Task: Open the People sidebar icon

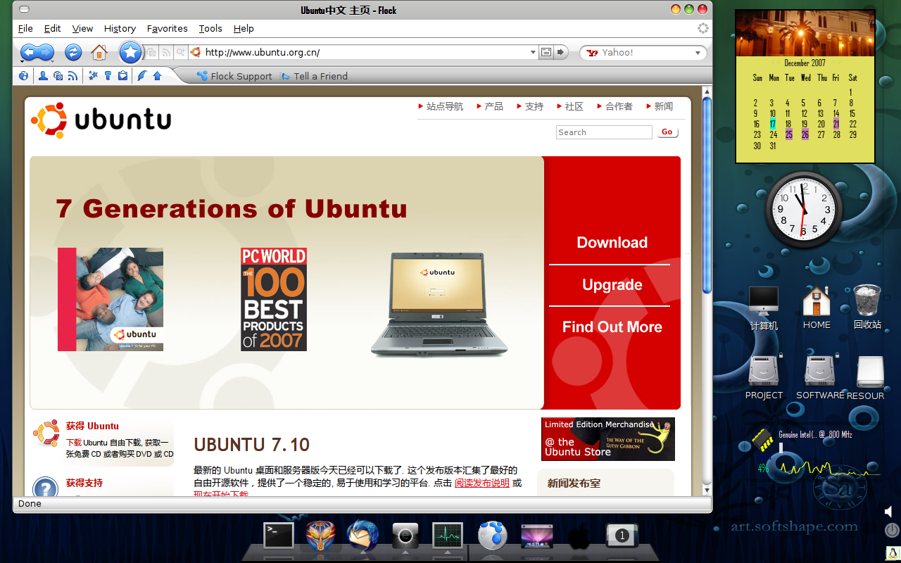Action: coord(43,76)
